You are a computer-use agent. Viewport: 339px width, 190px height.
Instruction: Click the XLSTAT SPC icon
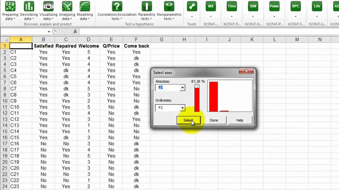click(296, 6)
